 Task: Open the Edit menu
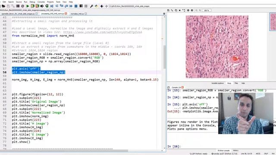4,2
